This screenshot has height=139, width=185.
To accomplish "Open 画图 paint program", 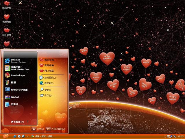I will pos(10,83).
